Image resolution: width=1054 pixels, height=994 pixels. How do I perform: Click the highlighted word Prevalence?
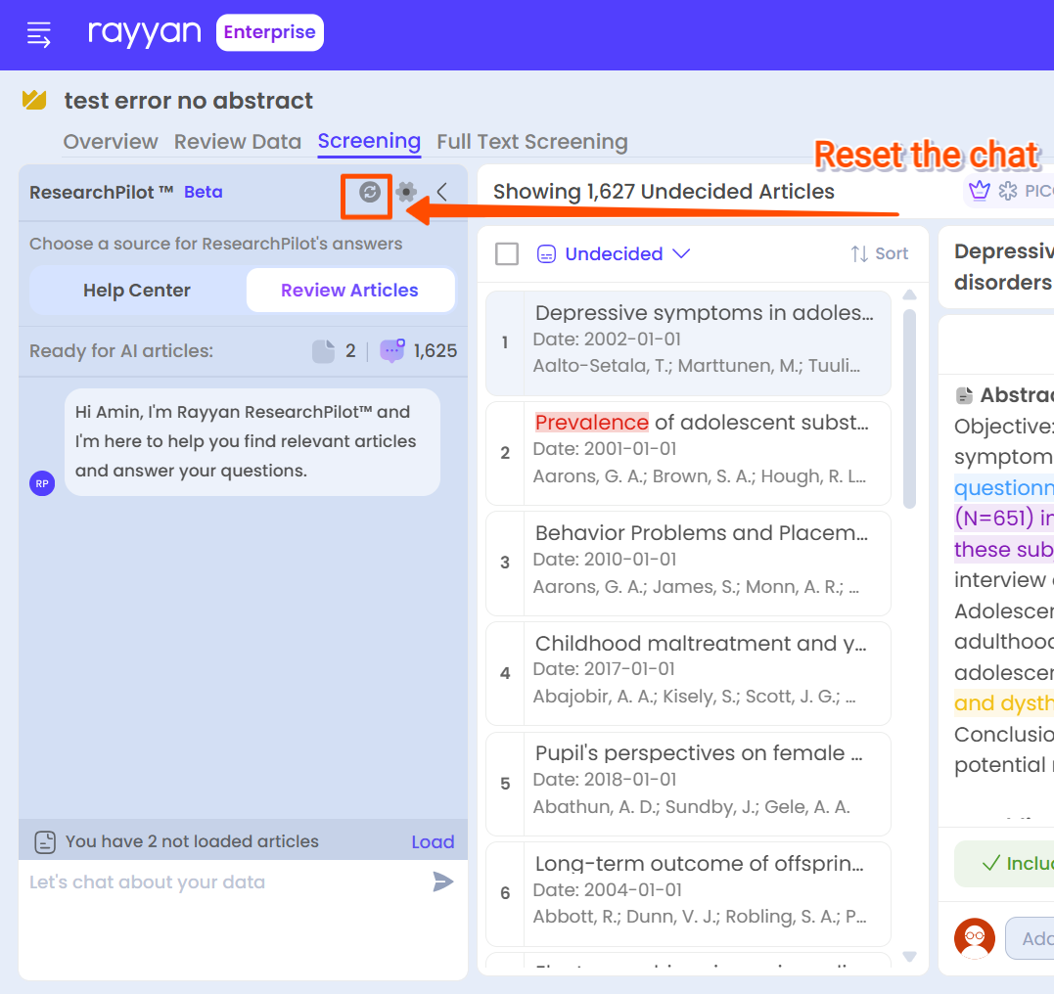tap(591, 422)
